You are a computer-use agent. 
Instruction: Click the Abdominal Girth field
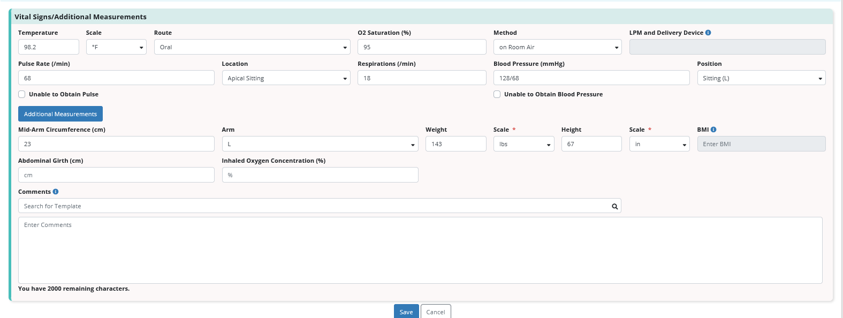click(116, 175)
